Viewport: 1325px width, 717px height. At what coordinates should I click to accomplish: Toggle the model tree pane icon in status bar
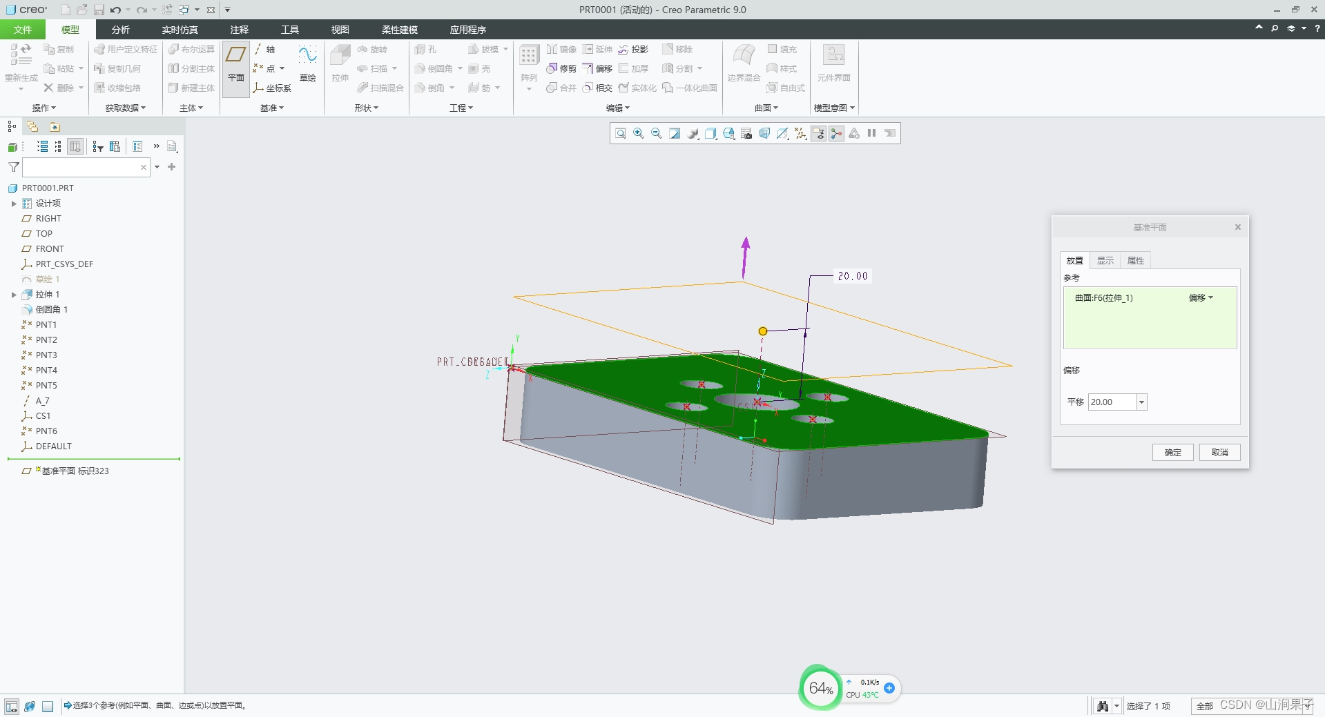[x=12, y=706]
